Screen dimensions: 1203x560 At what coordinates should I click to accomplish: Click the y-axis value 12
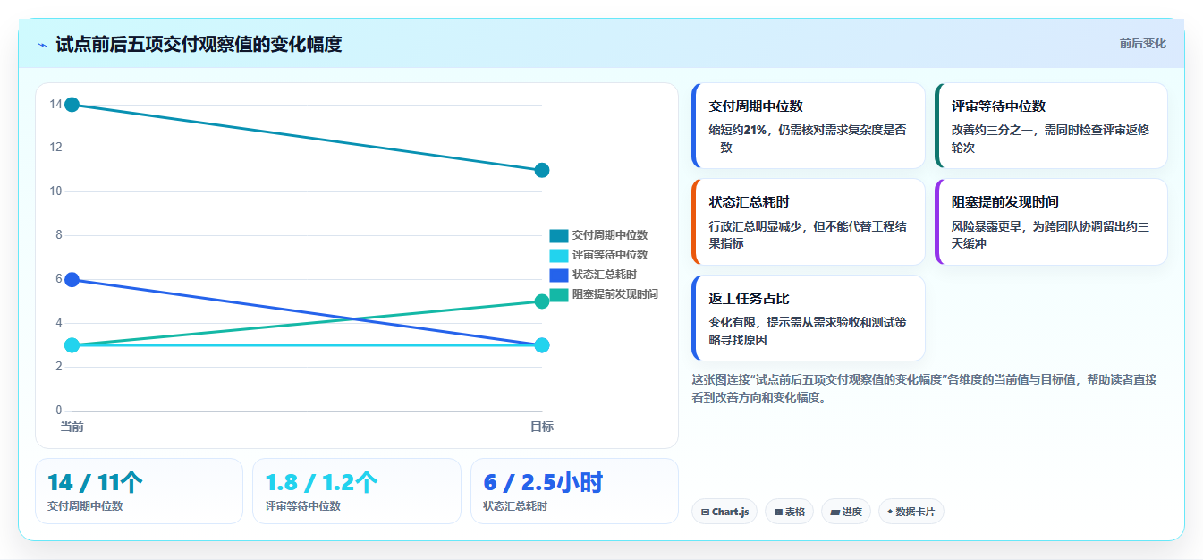tap(55, 148)
